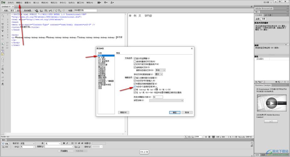Screen dimensions: 290x157
Task: Open the update links when moving files dropdown
Action: [159, 74]
